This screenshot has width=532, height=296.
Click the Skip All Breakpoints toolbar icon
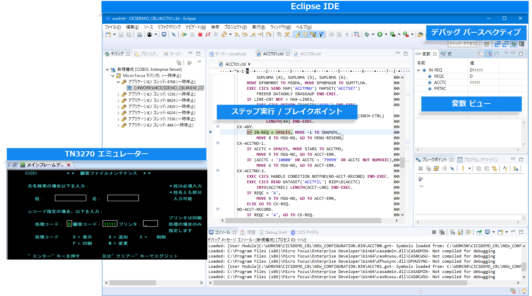coord(174,34)
